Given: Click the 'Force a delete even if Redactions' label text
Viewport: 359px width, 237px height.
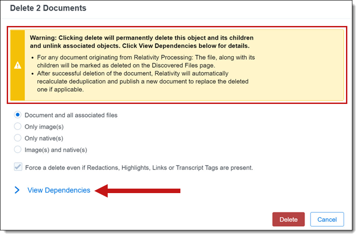Looking at the screenshot, I should pyautogui.click(x=139, y=168).
